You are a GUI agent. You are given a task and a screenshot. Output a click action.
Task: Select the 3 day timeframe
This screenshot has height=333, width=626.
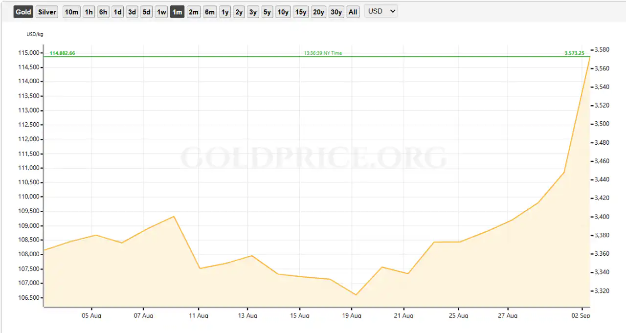132,11
